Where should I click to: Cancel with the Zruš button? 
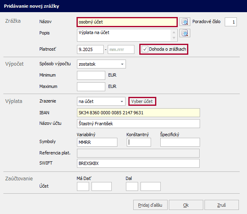221,205
